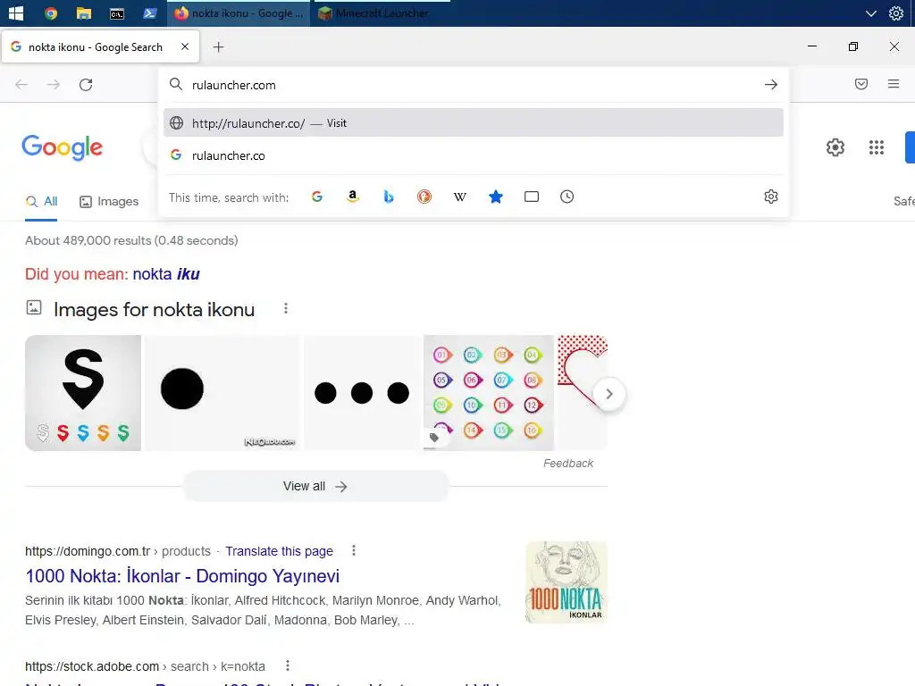Launch Chrome from the taskbar
The height and width of the screenshot is (686, 915).
(51, 13)
